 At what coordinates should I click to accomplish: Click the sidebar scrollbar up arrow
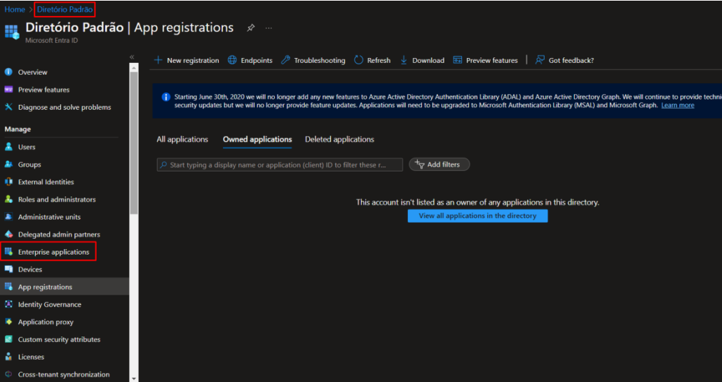tap(133, 68)
